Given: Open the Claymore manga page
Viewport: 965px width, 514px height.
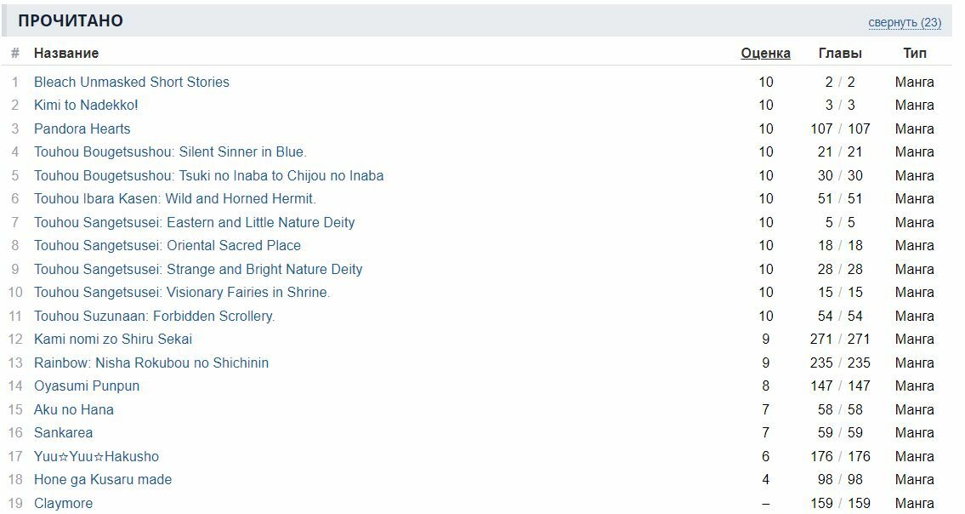Looking at the screenshot, I should (x=63, y=503).
